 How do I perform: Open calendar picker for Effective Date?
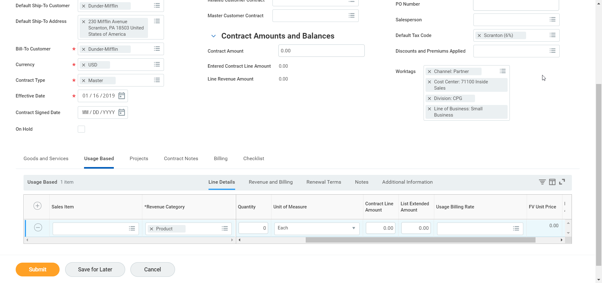(122, 96)
